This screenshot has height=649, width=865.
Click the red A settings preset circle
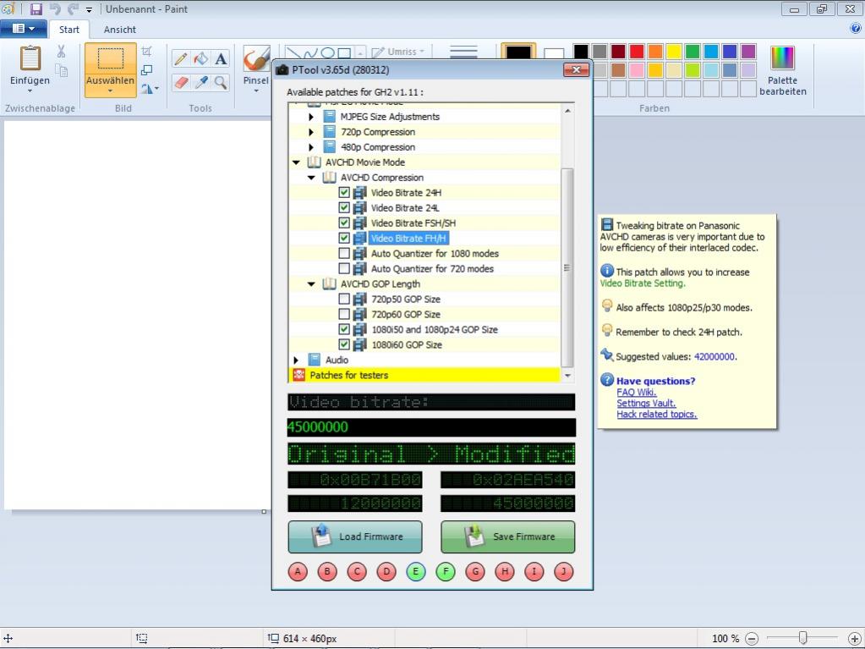[x=298, y=571]
